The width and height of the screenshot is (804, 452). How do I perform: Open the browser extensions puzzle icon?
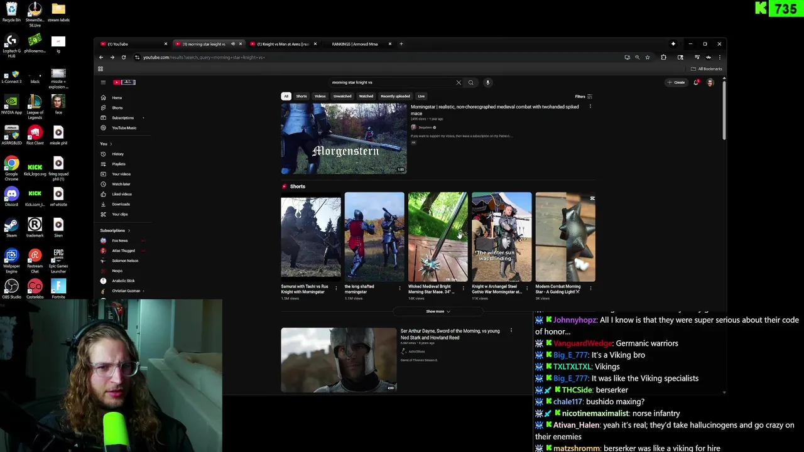663,57
